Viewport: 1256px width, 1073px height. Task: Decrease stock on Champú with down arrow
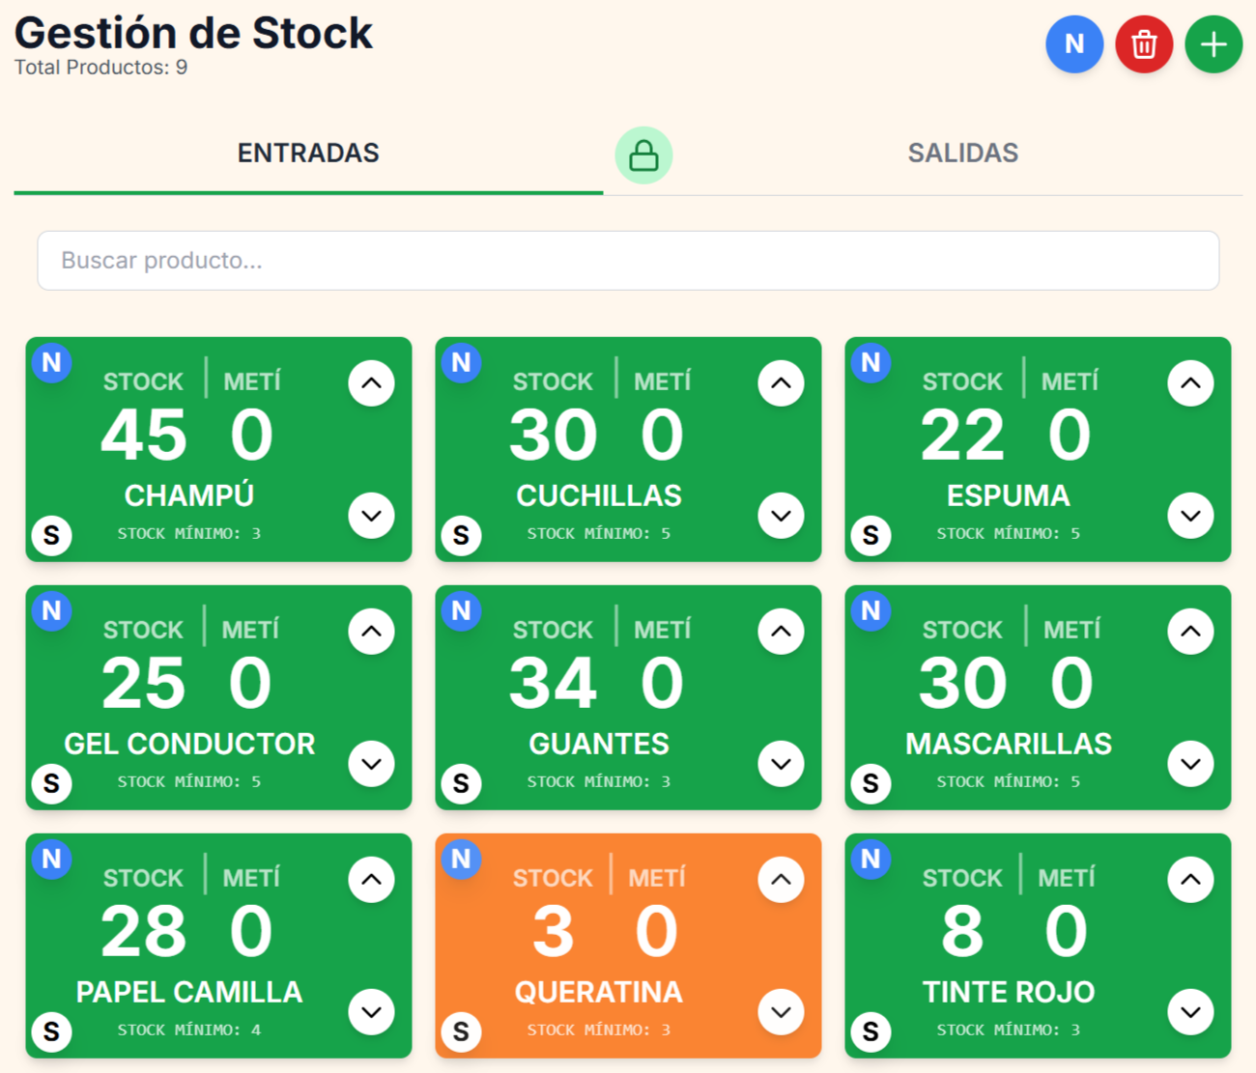coord(371,517)
